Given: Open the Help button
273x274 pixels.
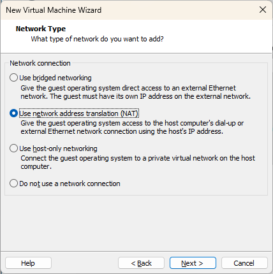Looking at the screenshot, I should click(x=28, y=263).
